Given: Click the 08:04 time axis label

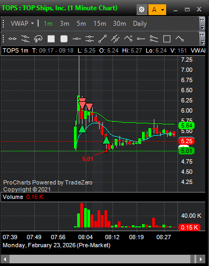Looking at the screenshot, I should point(85,237).
